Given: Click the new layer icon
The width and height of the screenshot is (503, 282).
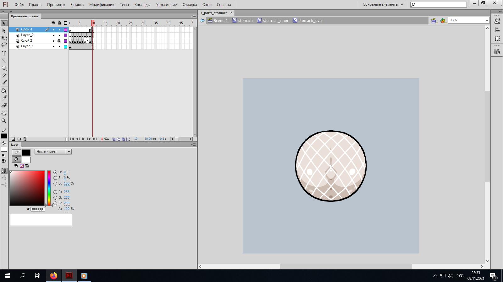Looking at the screenshot, I should tap(13, 139).
